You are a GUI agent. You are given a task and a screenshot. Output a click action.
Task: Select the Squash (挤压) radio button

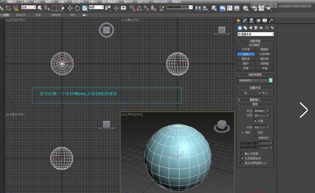click(255, 132)
